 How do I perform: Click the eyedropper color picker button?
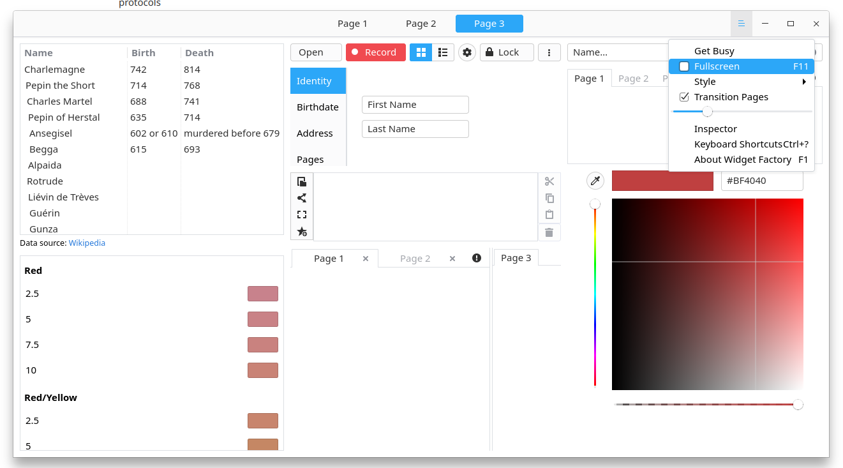coord(595,181)
